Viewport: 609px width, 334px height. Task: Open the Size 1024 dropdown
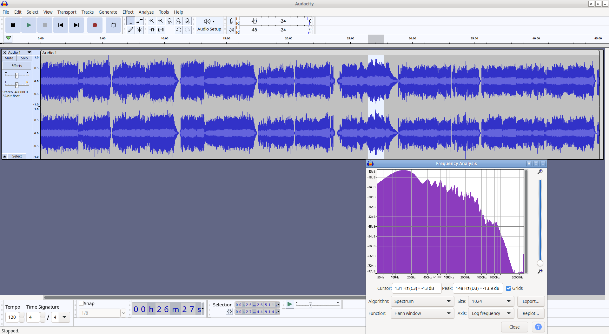click(491, 301)
